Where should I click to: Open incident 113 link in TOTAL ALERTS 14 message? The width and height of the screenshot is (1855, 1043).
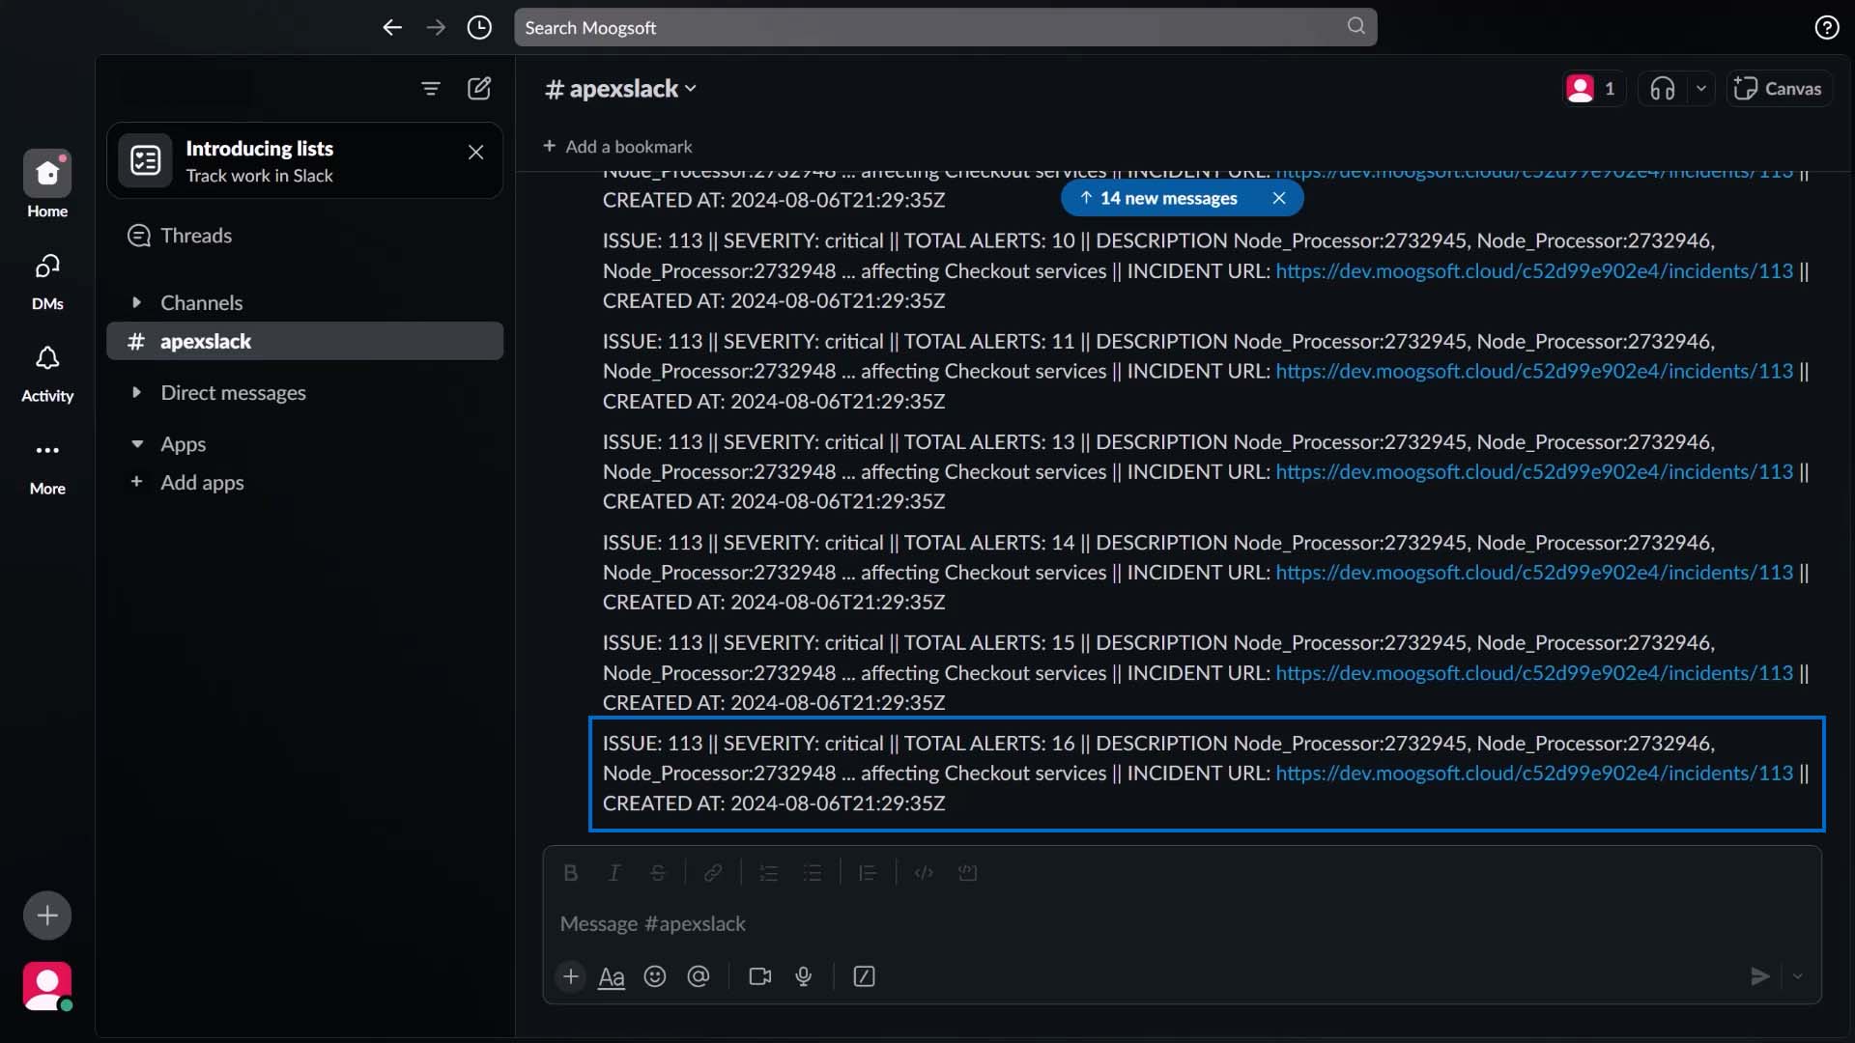[1533, 573]
